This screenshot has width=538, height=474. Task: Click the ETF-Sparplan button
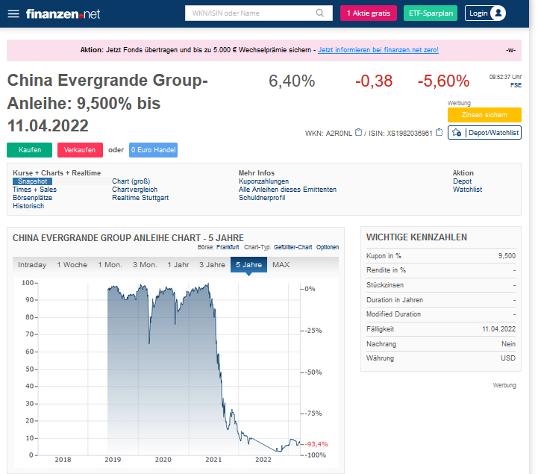431,13
